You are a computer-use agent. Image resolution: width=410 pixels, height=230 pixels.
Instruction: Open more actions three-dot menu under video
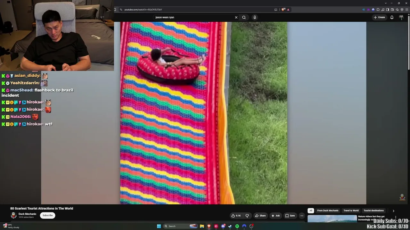pos(302,216)
